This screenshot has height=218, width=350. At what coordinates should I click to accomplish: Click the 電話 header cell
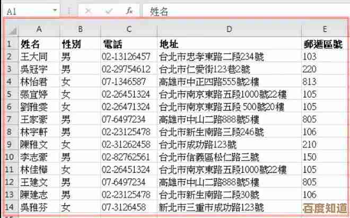(x=128, y=43)
